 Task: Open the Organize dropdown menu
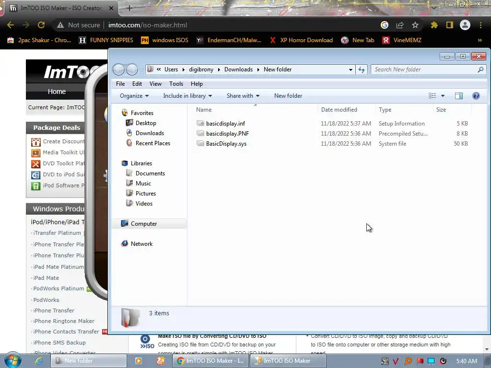pyautogui.click(x=134, y=96)
